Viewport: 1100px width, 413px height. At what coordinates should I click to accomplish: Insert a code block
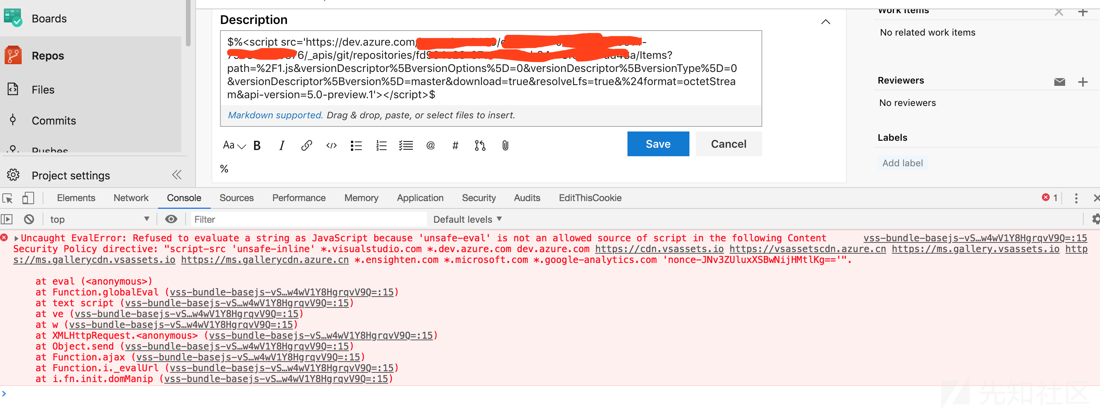[x=332, y=146]
